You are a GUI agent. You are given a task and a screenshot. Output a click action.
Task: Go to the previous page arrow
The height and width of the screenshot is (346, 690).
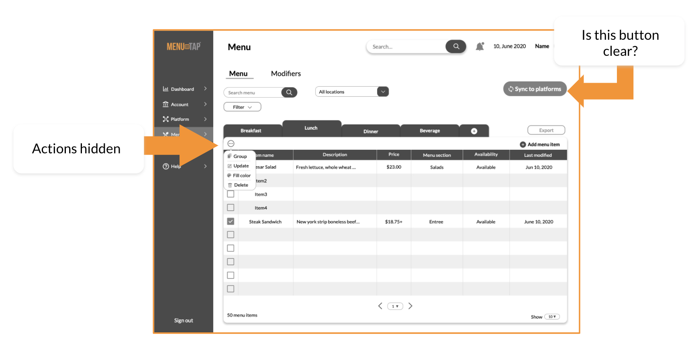pyautogui.click(x=380, y=306)
